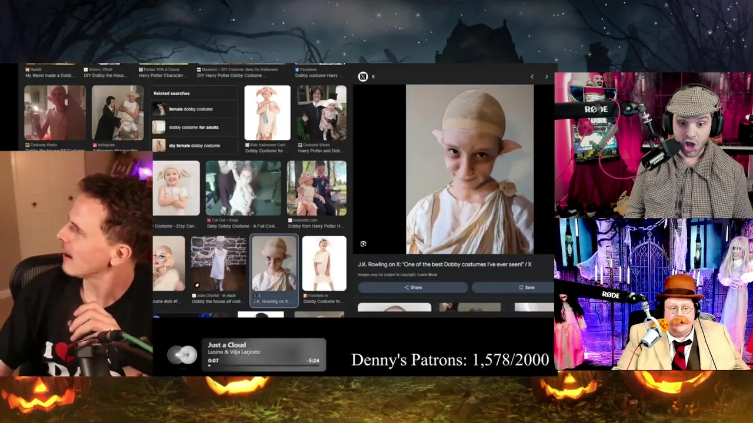Click the Share button in preview panel
This screenshot has width=753, height=423.
(413, 287)
